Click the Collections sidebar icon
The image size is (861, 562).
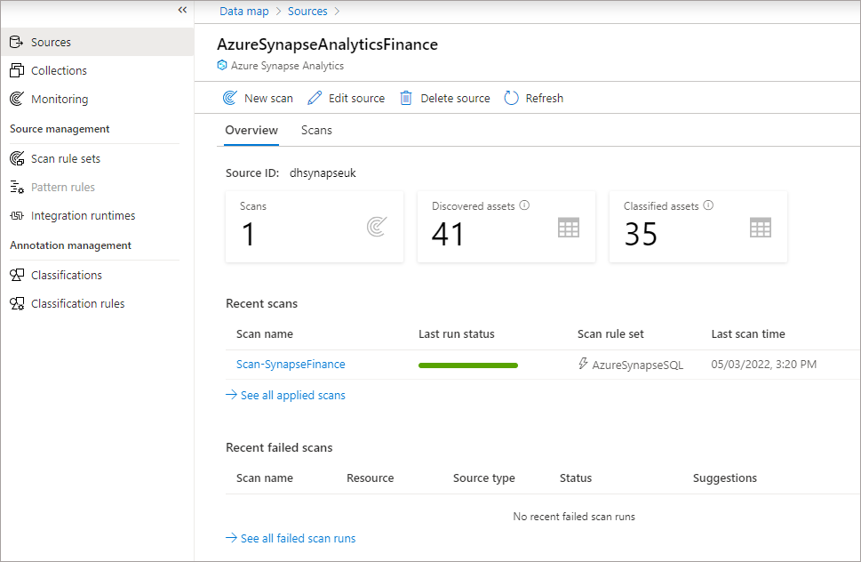pos(17,70)
